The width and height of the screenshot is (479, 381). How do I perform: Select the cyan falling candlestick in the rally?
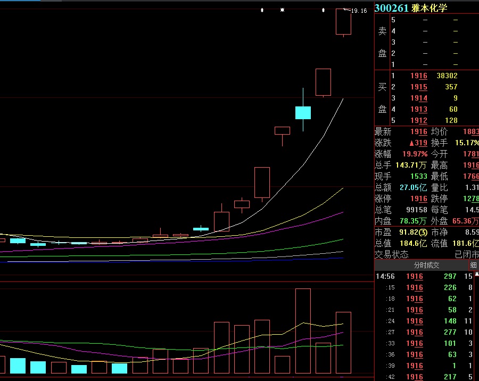303,112
